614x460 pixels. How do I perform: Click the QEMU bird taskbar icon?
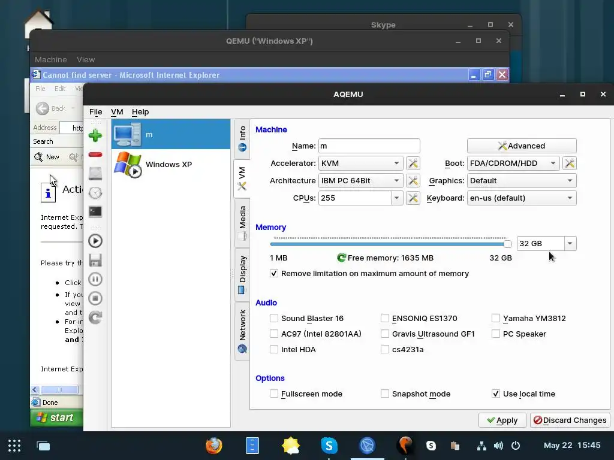click(x=405, y=446)
